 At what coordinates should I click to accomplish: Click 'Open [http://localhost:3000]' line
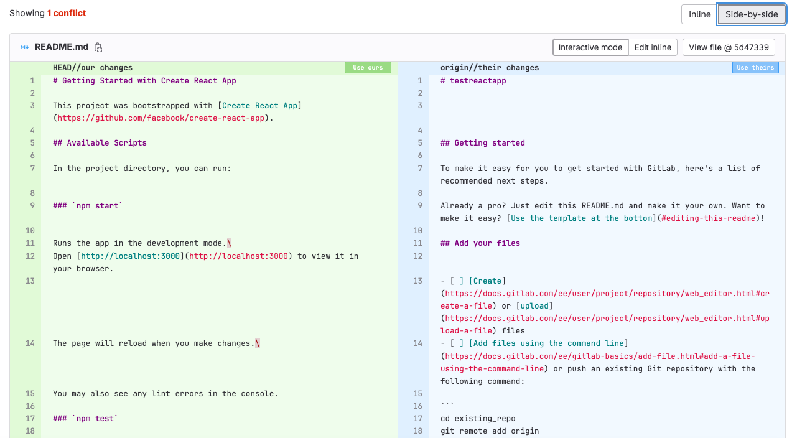pyautogui.click(x=205, y=262)
